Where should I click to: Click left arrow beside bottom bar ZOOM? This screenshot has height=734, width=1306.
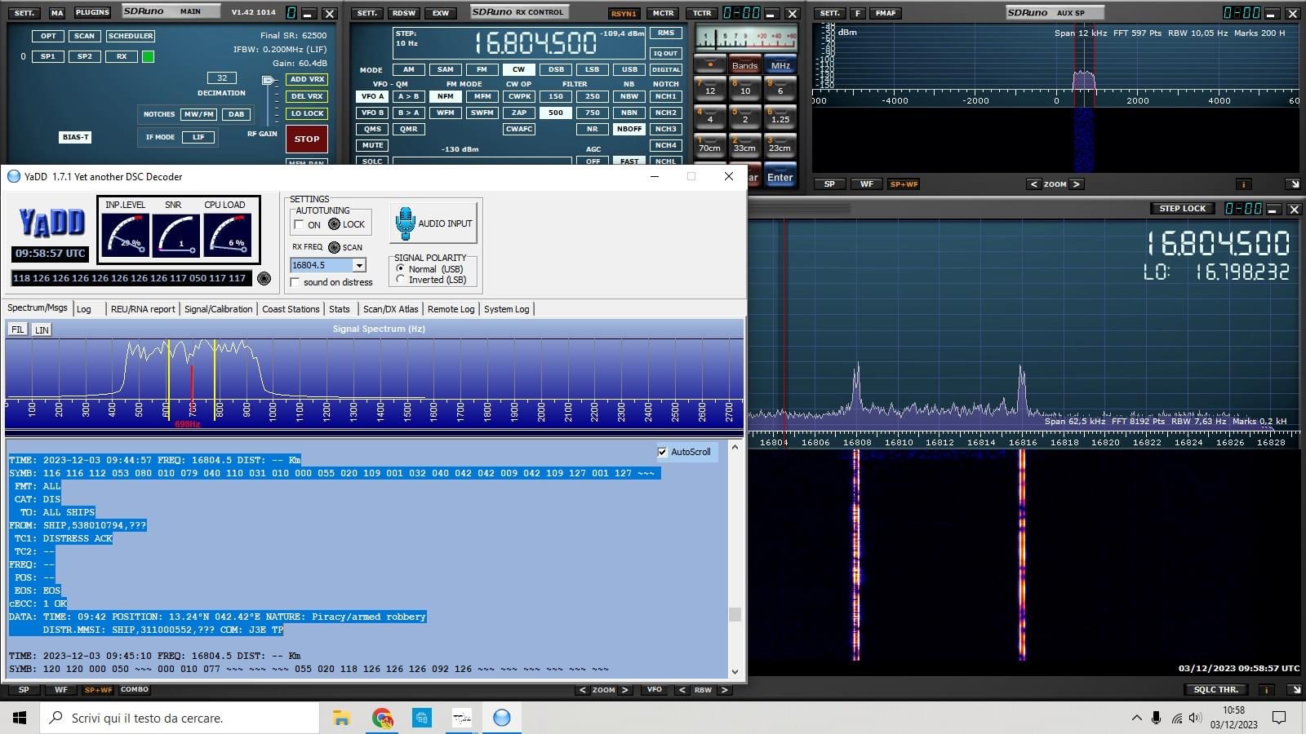pos(582,690)
